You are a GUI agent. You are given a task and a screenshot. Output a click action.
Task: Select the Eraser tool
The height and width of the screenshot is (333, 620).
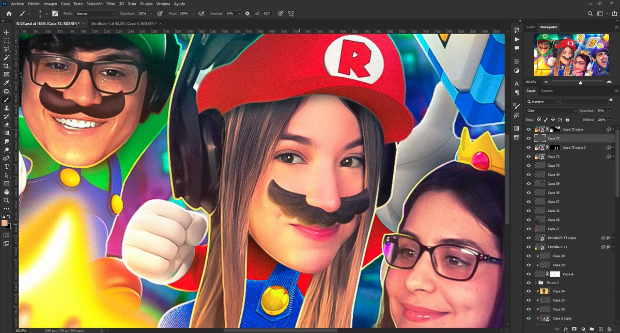[7, 124]
